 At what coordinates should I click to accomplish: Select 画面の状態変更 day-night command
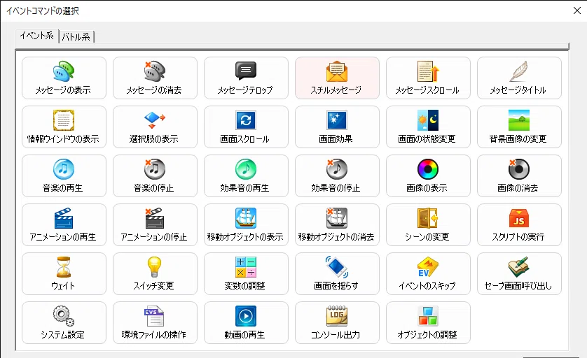point(428,127)
